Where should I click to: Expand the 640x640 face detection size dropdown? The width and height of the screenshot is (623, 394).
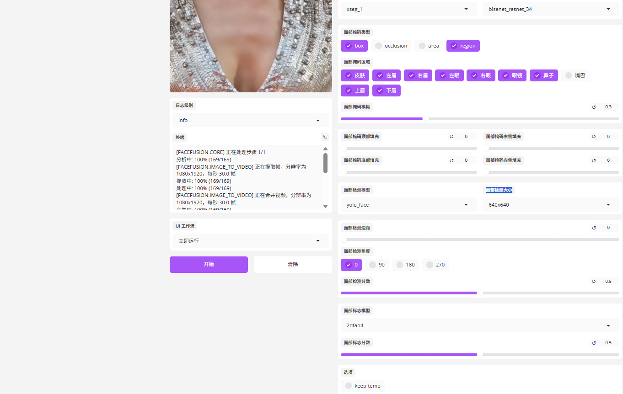click(551, 205)
